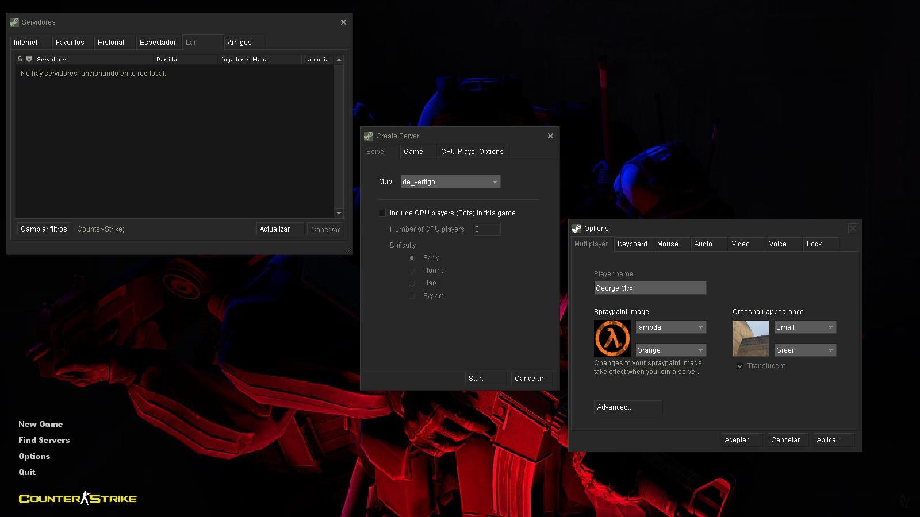The width and height of the screenshot is (920, 517).
Task: Sort the list by Jugadores column header
Action: coord(235,60)
